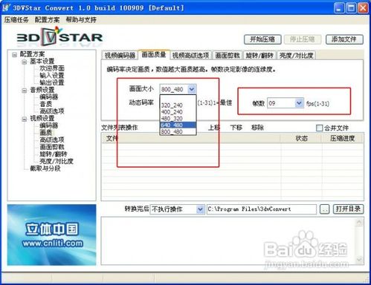The width and height of the screenshot is (371, 285).
Task: Click the title bar application icon
Action: click(x=6, y=7)
